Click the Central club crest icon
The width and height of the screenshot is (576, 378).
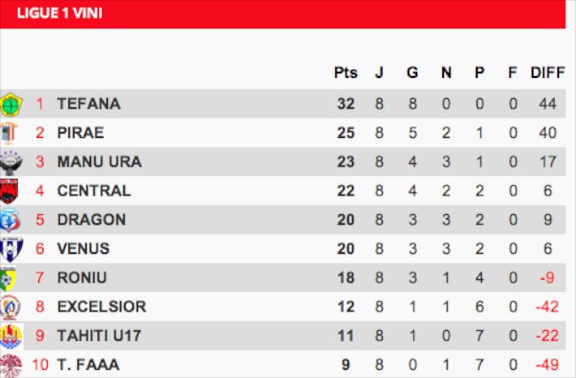[10, 190]
